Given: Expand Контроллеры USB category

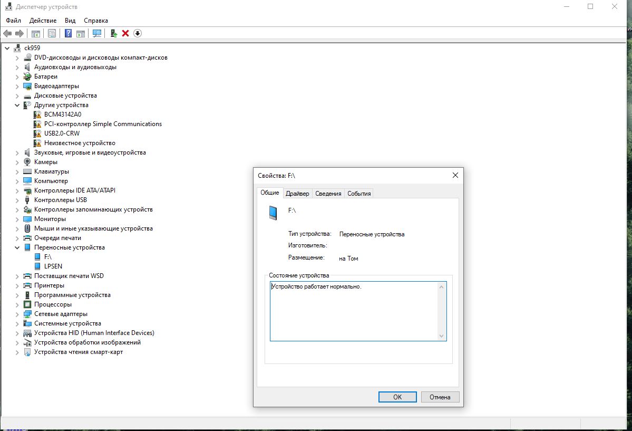Looking at the screenshot, I should [x=17, y=200].
